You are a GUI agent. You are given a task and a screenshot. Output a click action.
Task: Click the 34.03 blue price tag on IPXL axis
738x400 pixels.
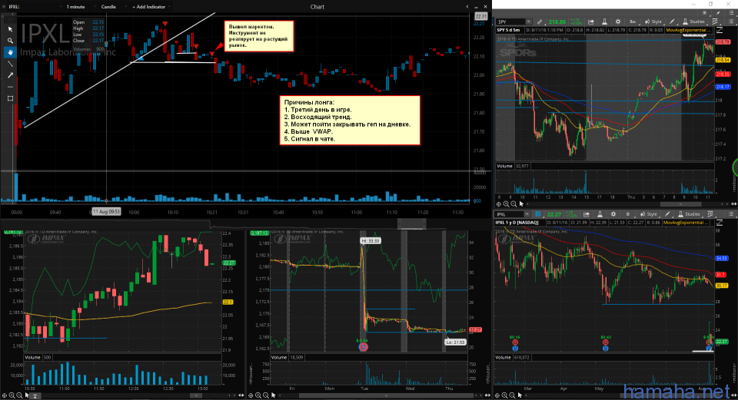pos(722,258)
